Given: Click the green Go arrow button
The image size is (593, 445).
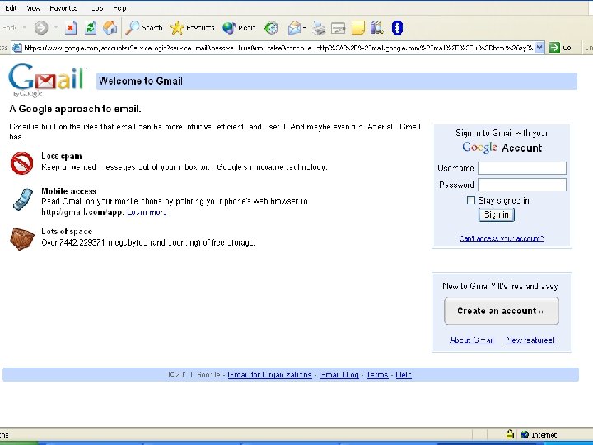Looking at the screenshot, I should tap(554, 48).
